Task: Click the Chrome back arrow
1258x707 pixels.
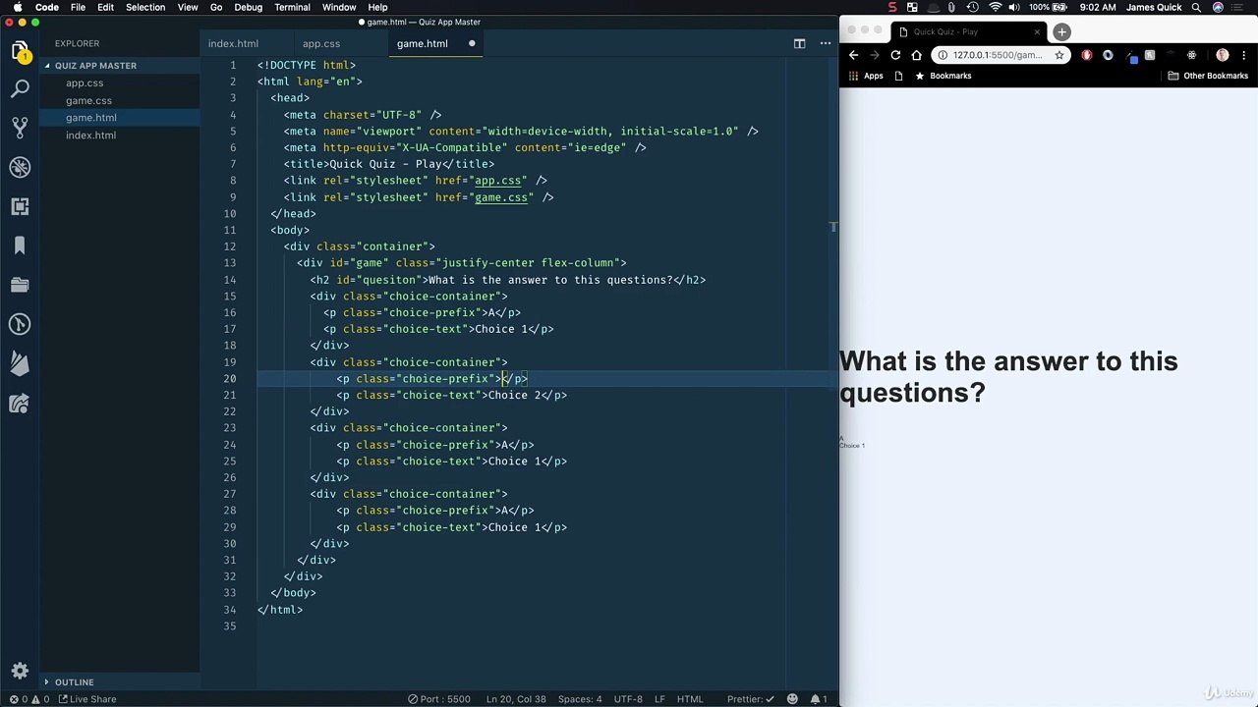Action: point(854,55)
